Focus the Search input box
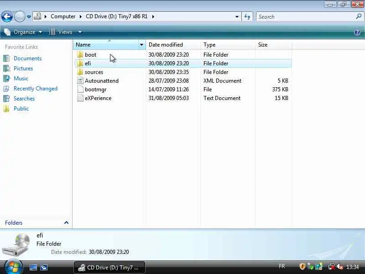The width and height of the screenshot is (365, 274). pyautogui.click(x=306, y=16)
